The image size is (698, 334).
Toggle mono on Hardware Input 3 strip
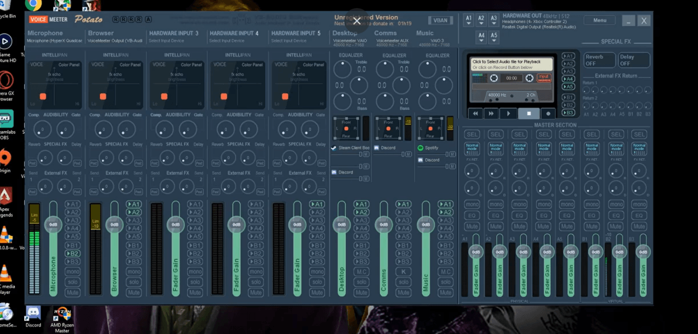pos(195,272)
